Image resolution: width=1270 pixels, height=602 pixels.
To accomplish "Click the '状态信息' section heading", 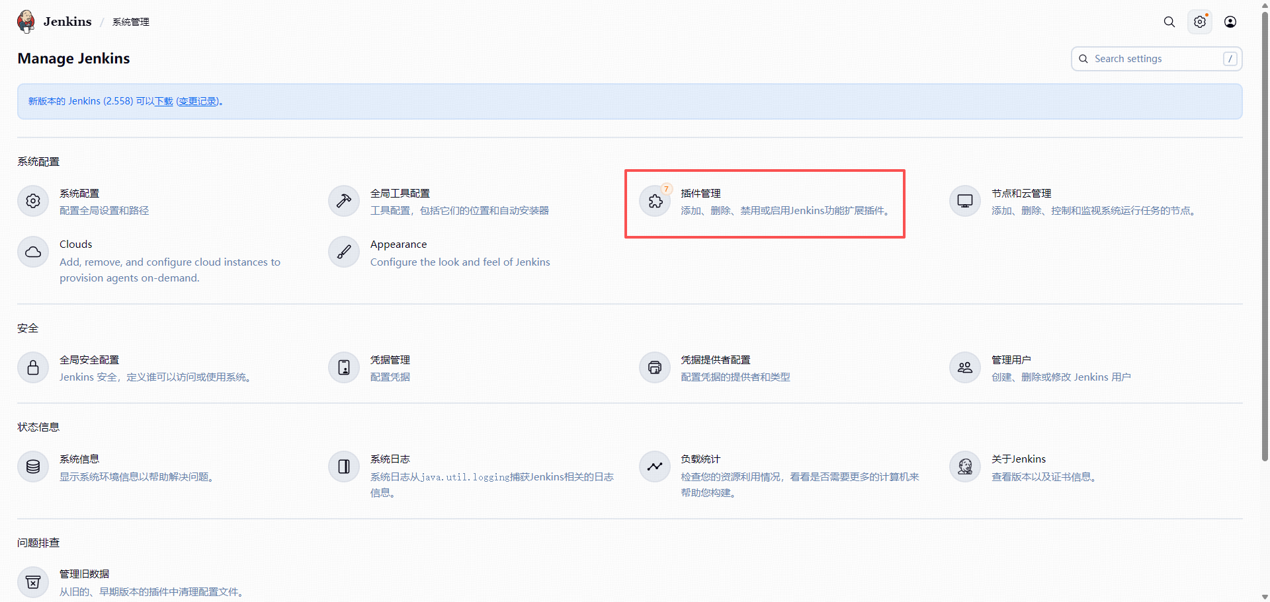I will click(38, 427).
